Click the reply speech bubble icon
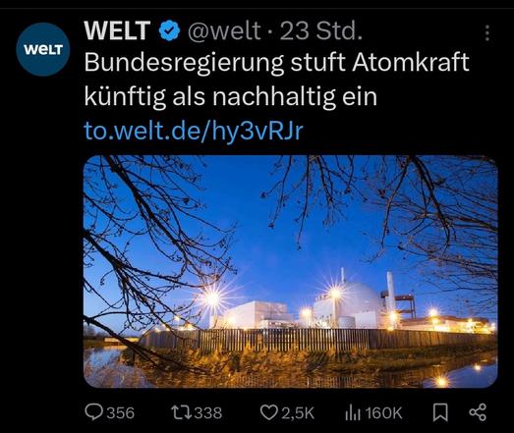 (93, 412)
